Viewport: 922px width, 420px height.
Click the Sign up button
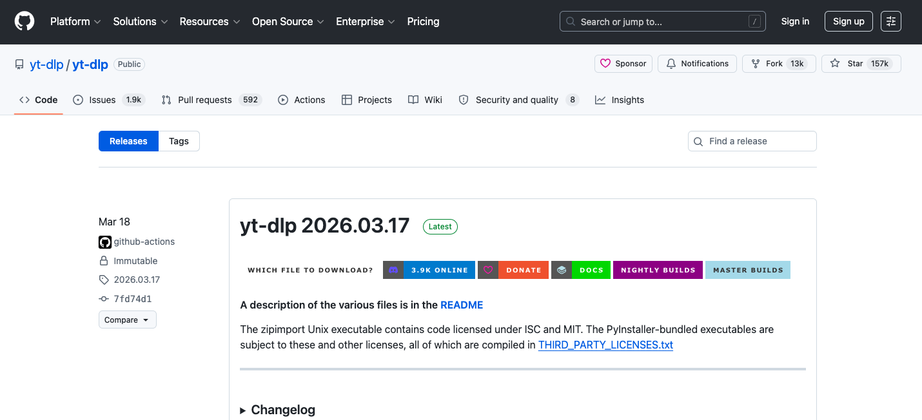pyautogui.click(x=848, y=21)
